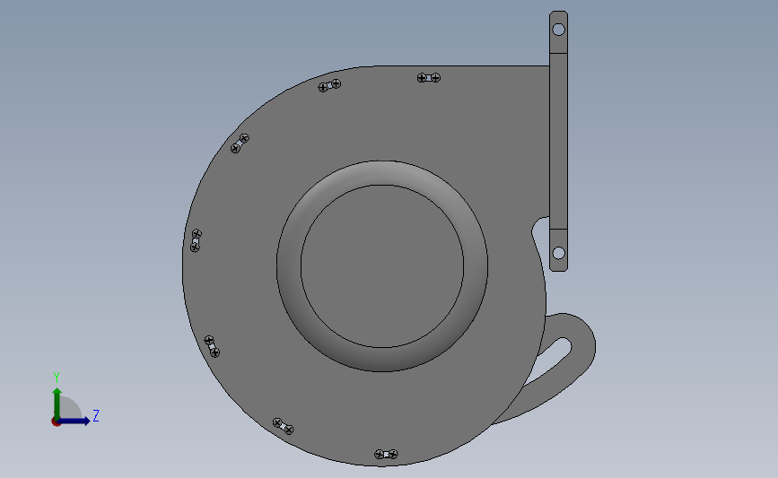Click the red origin ball of the triad
The width and height of the screenshot is (778, 478).
tap(56, 422)
